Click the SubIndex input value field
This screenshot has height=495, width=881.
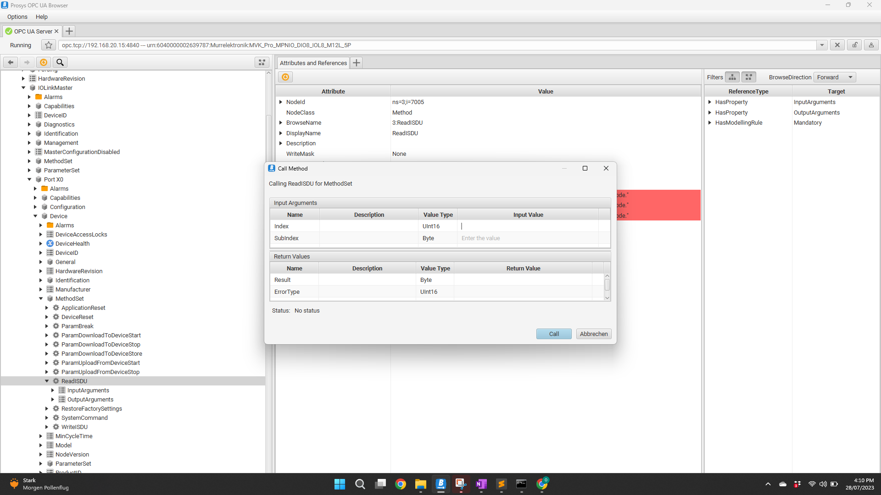[528, 238]
